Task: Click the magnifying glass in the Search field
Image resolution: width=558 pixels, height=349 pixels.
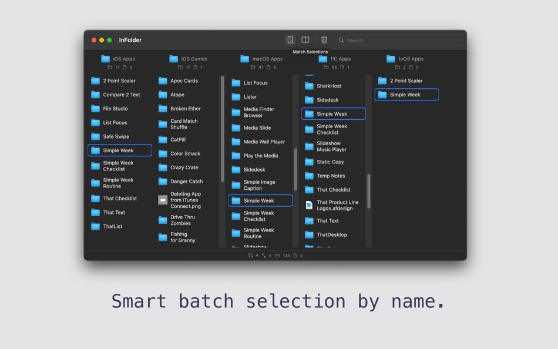Action: [x=341, y=40]
